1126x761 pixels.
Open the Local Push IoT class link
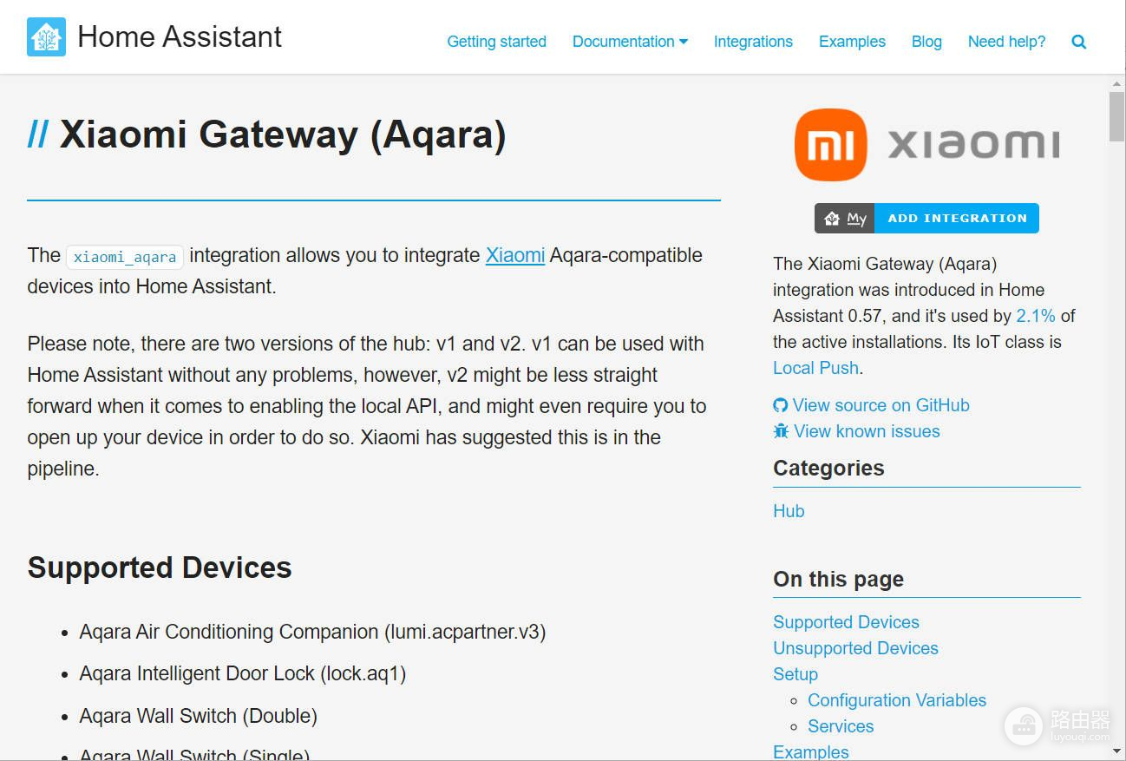click(815, 368)
